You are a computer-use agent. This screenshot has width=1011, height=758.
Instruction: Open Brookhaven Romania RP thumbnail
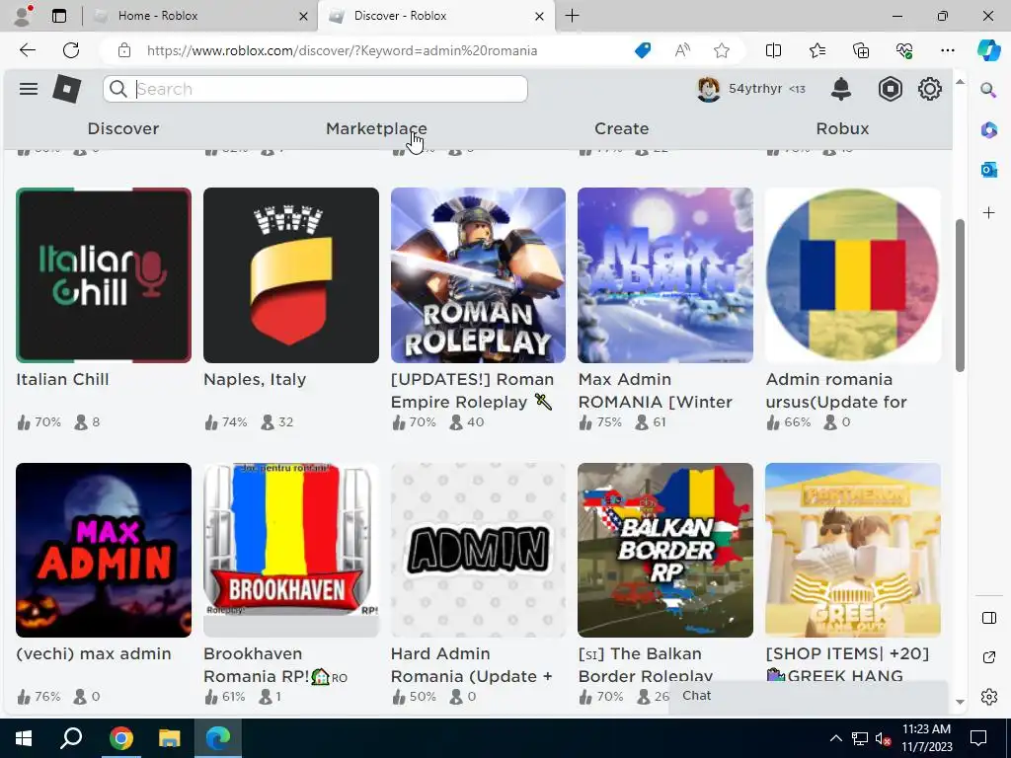[x=291, y=551]
